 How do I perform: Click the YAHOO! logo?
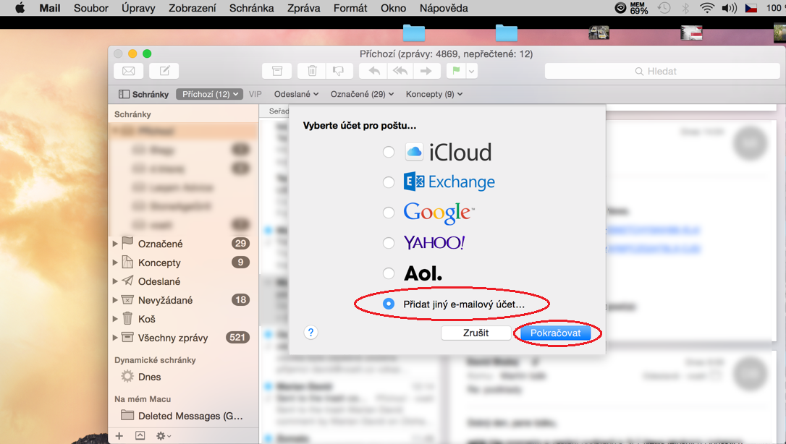click(434, 243)
